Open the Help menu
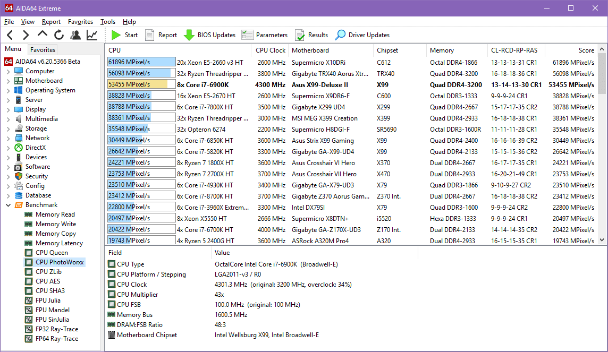Image resolution: width=608 pixels, height=352 pixels. coord(129,22)
